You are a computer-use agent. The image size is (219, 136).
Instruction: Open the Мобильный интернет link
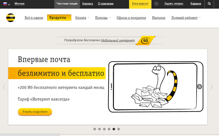pyautogui.click(x=118, y=40)
